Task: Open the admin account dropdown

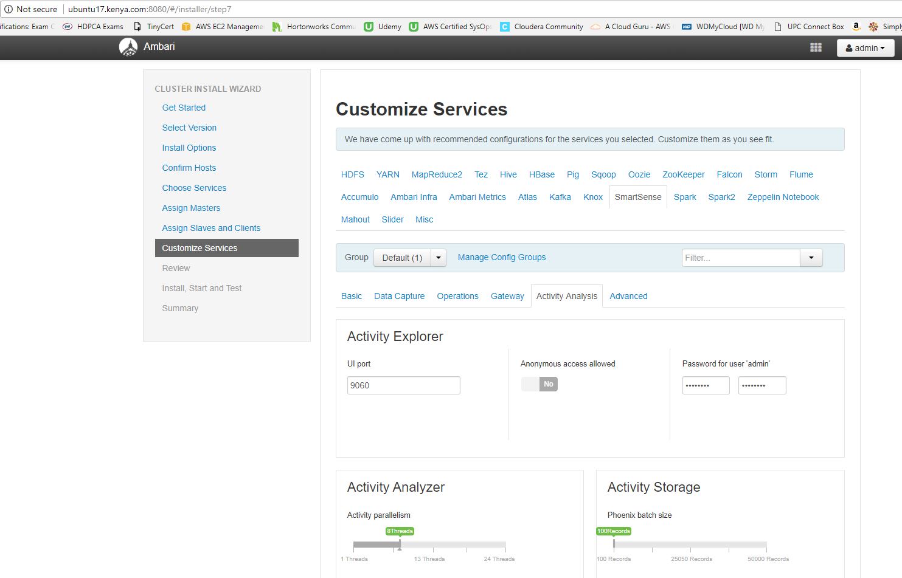Action: point(865,47)
